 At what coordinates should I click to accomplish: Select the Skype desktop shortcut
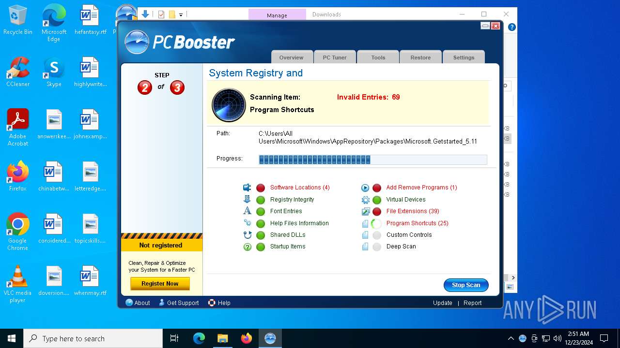(x=54, y=72)
